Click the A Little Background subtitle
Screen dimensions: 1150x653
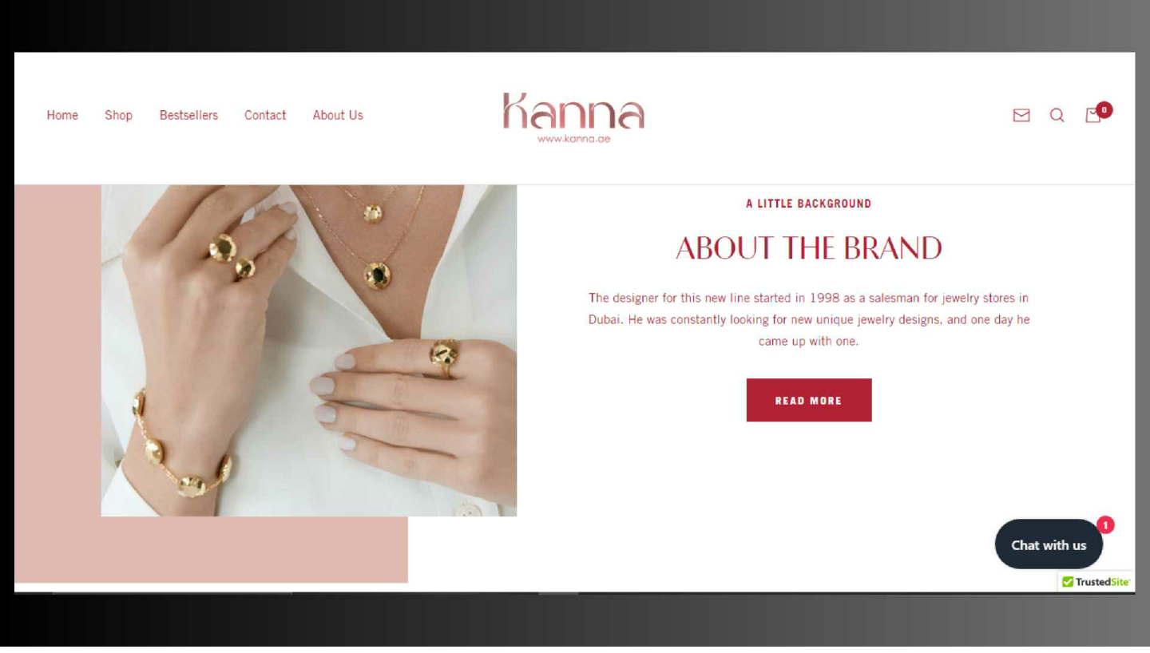click(x=809, y=204)
